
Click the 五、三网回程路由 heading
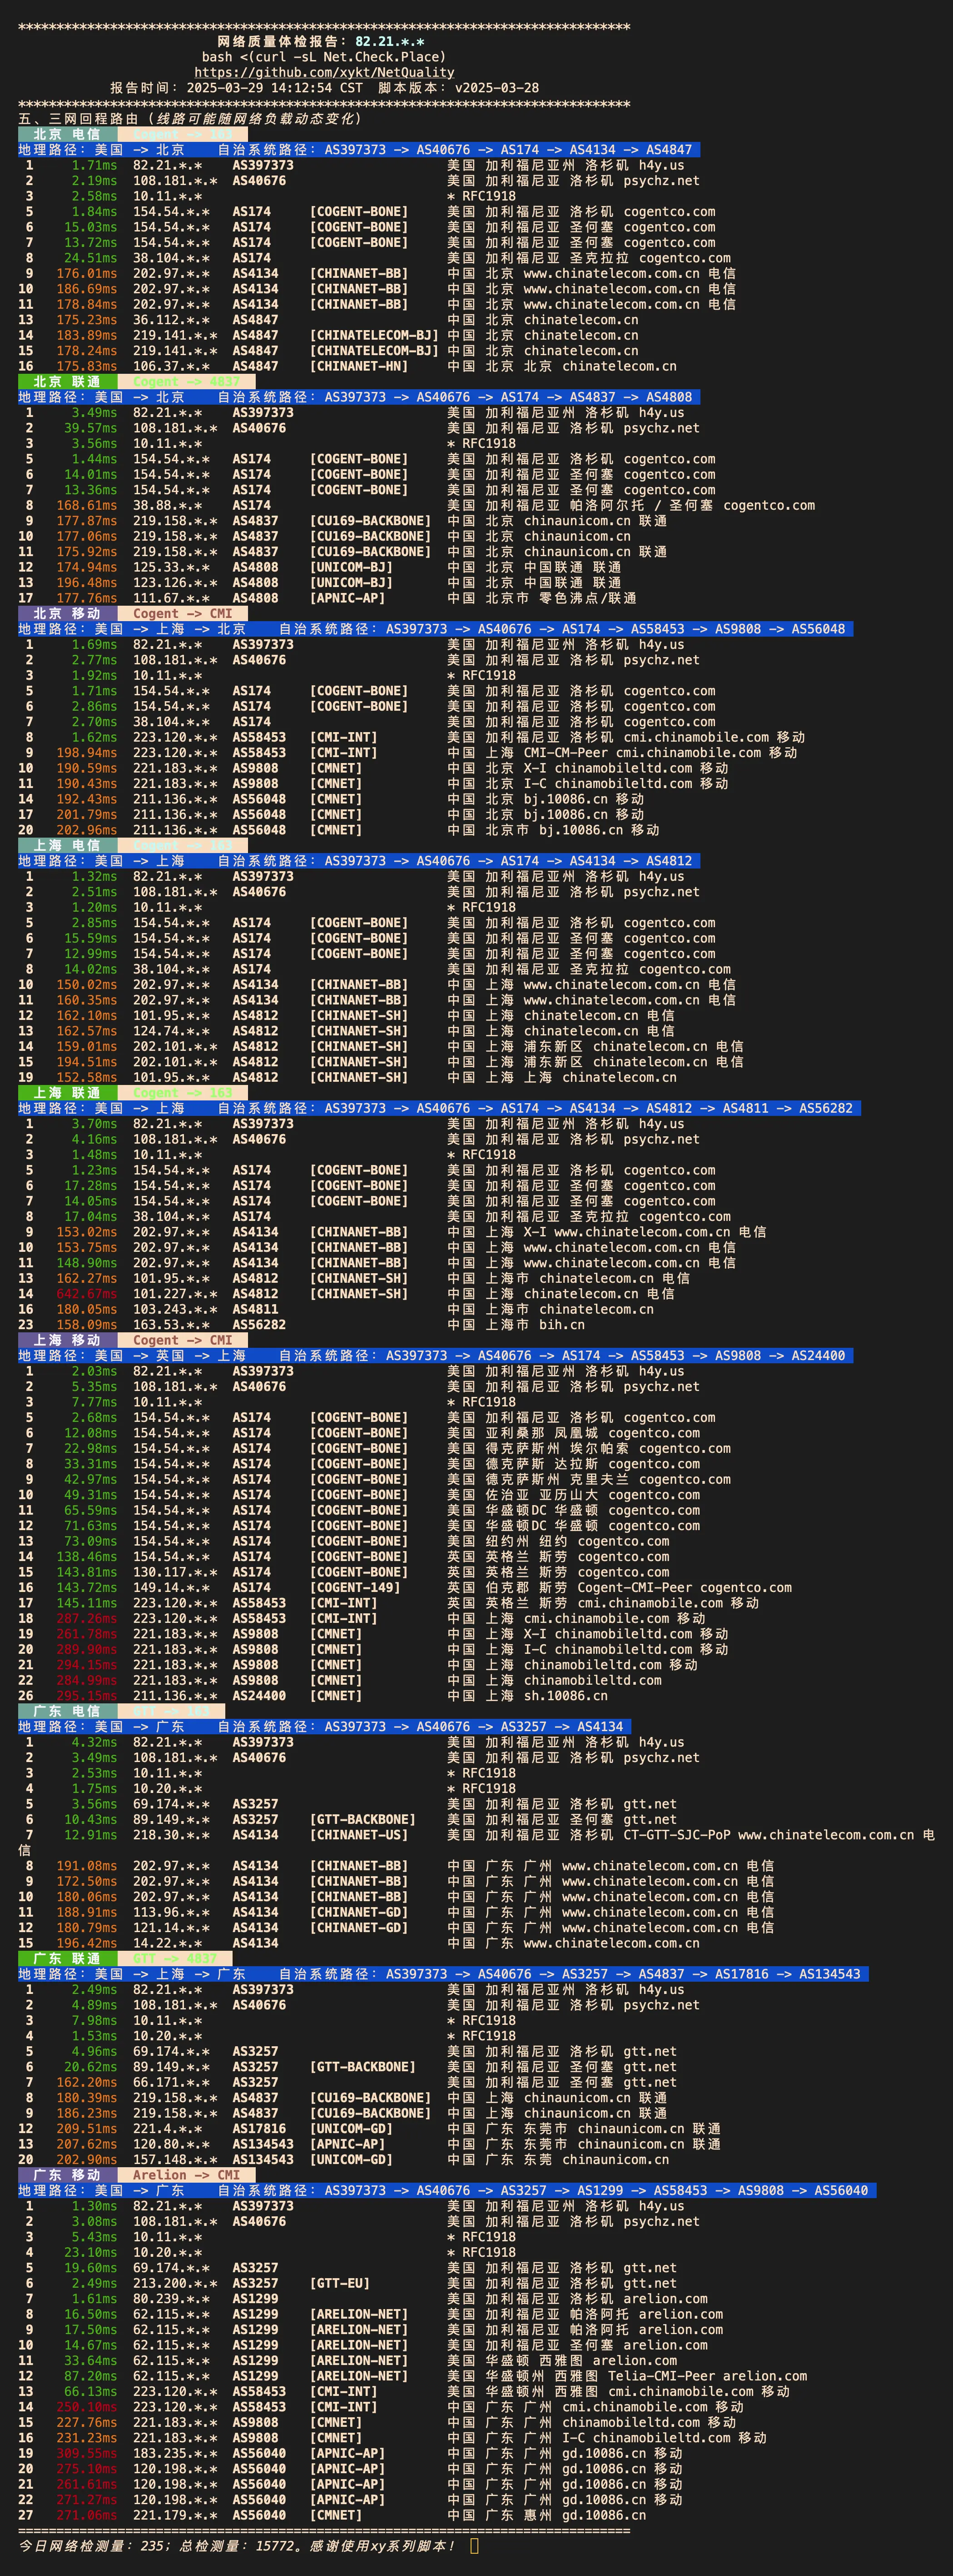point(82,119)
